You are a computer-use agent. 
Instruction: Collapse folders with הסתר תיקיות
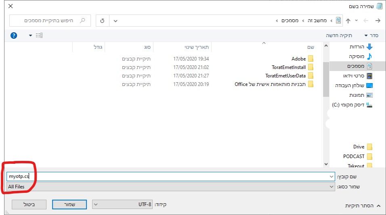point(362,206)
